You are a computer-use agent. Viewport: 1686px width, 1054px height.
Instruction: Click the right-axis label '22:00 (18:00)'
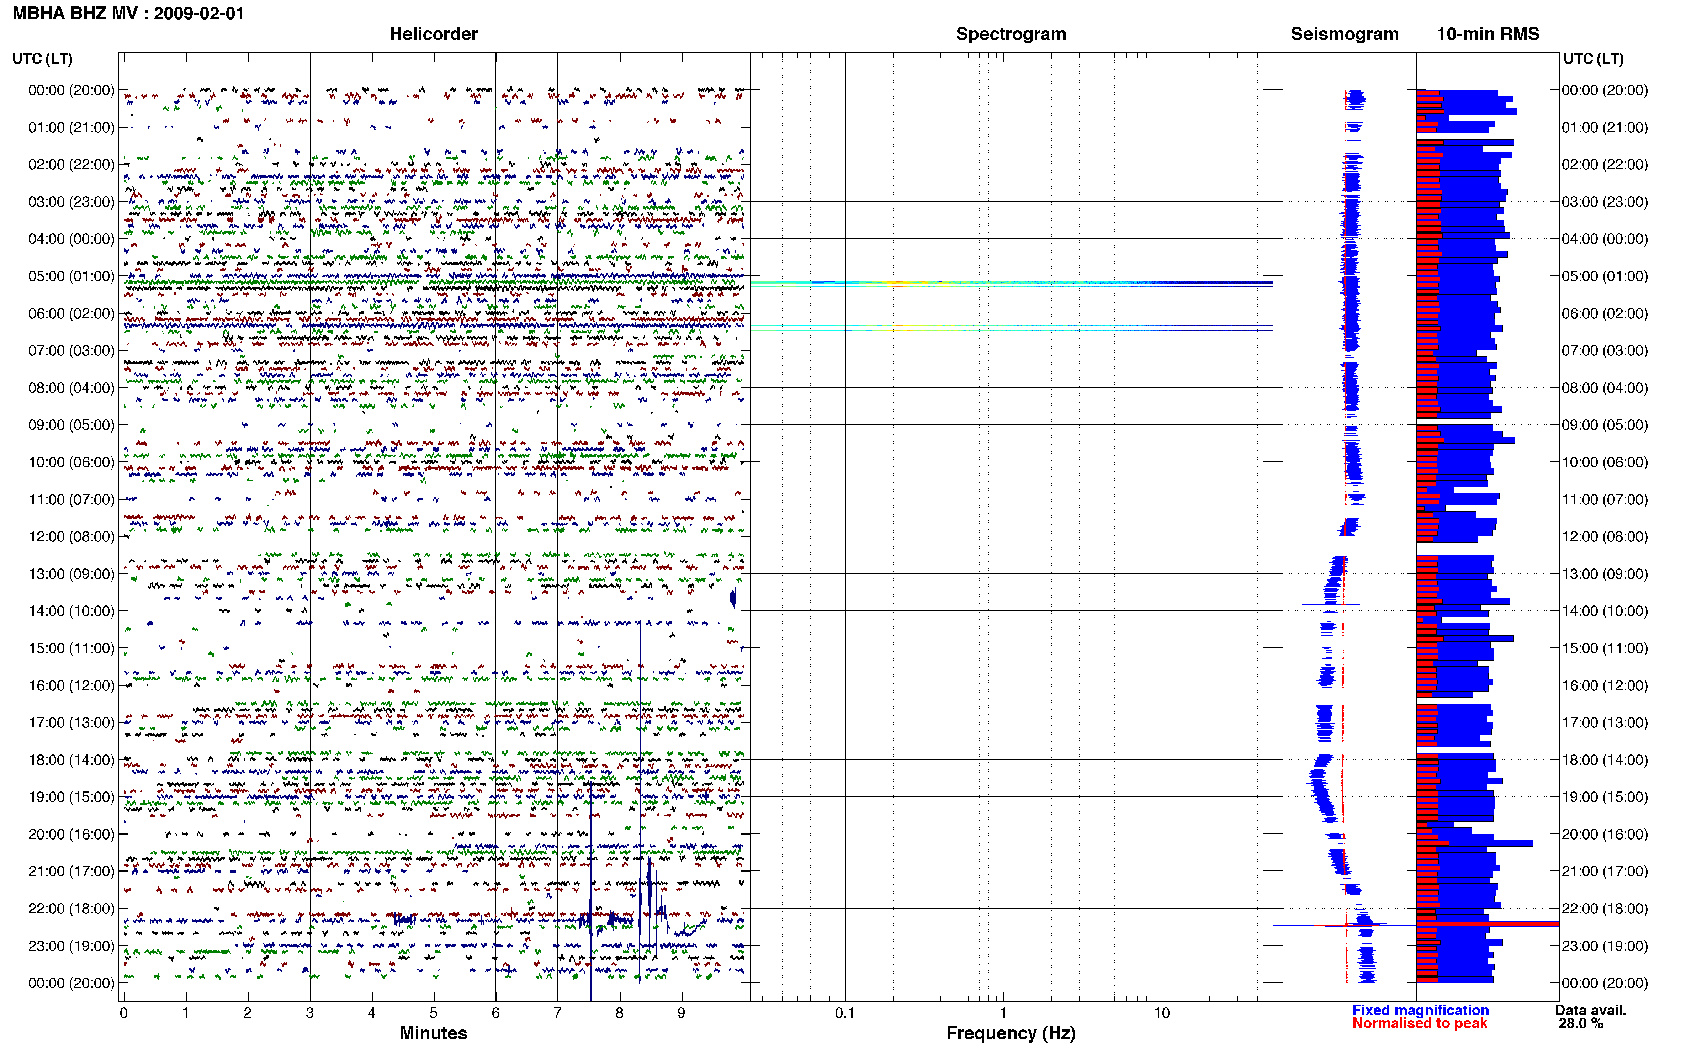pyautogui.click(x=1605, y=909)
